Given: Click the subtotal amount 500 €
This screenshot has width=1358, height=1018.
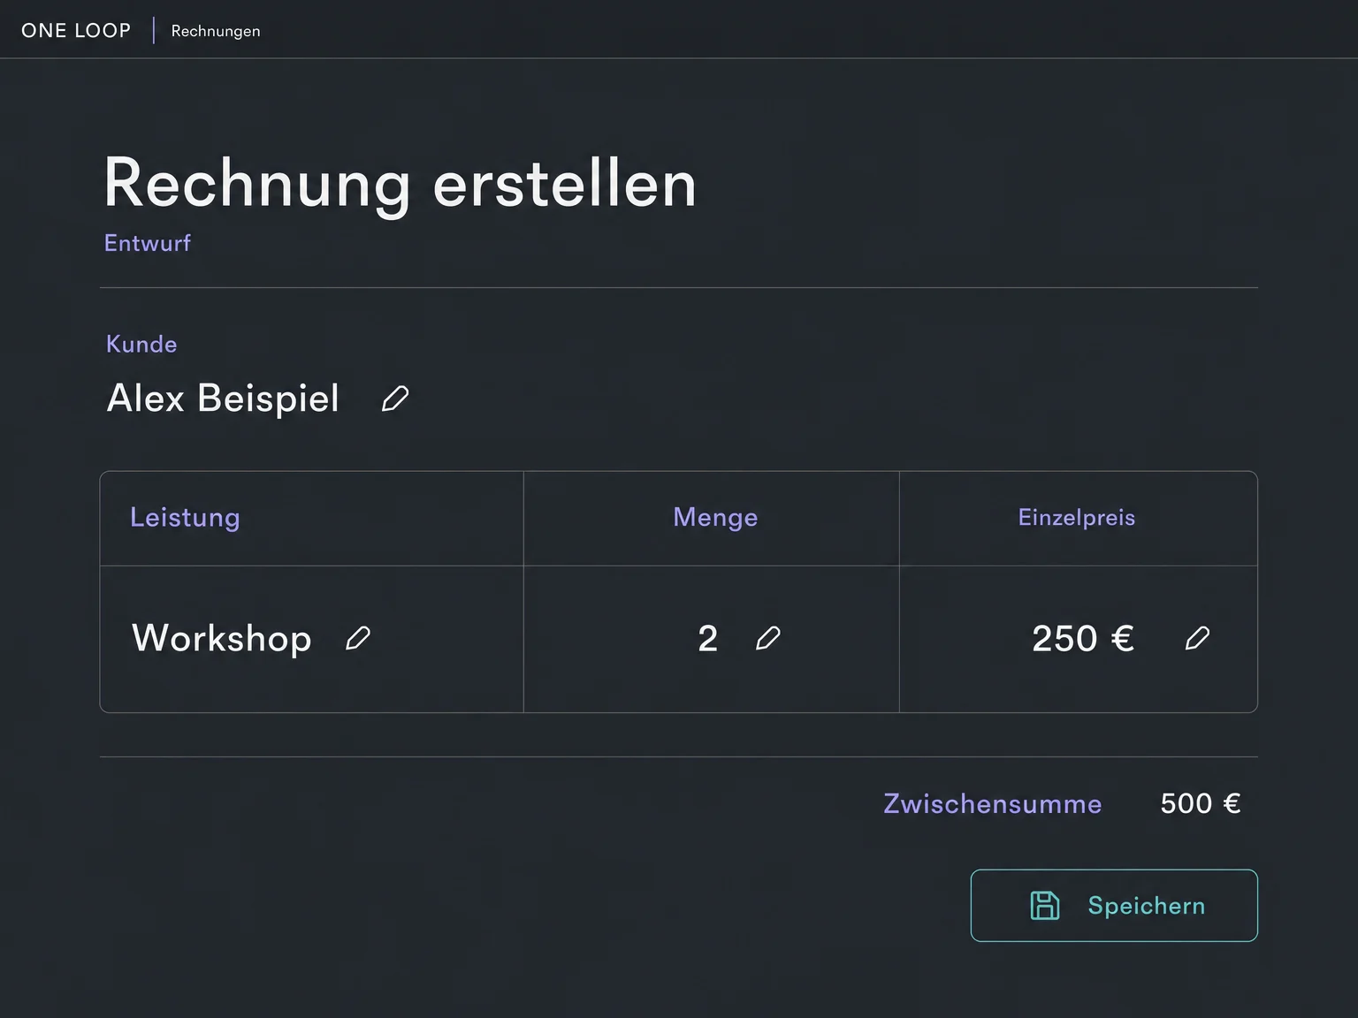Looking at the screenshot, I should coord(1201,803).
